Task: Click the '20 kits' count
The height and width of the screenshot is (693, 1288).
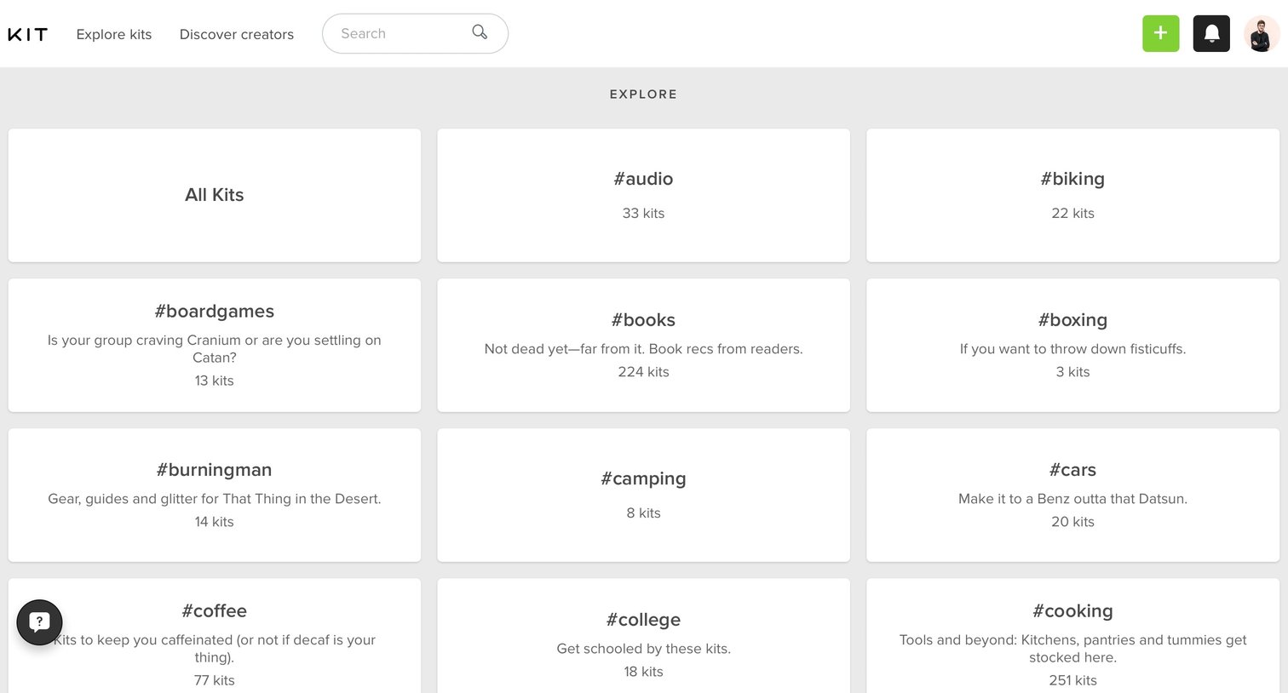Action: (1072, 522)
